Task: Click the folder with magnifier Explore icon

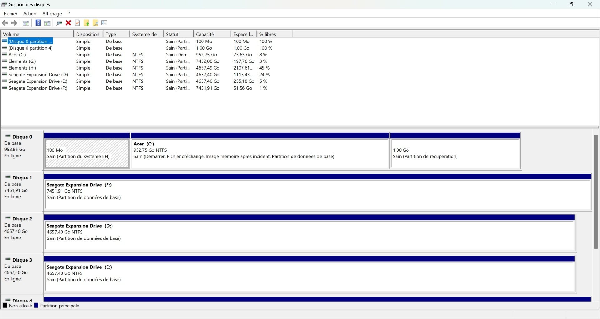Action: [96, 23]
